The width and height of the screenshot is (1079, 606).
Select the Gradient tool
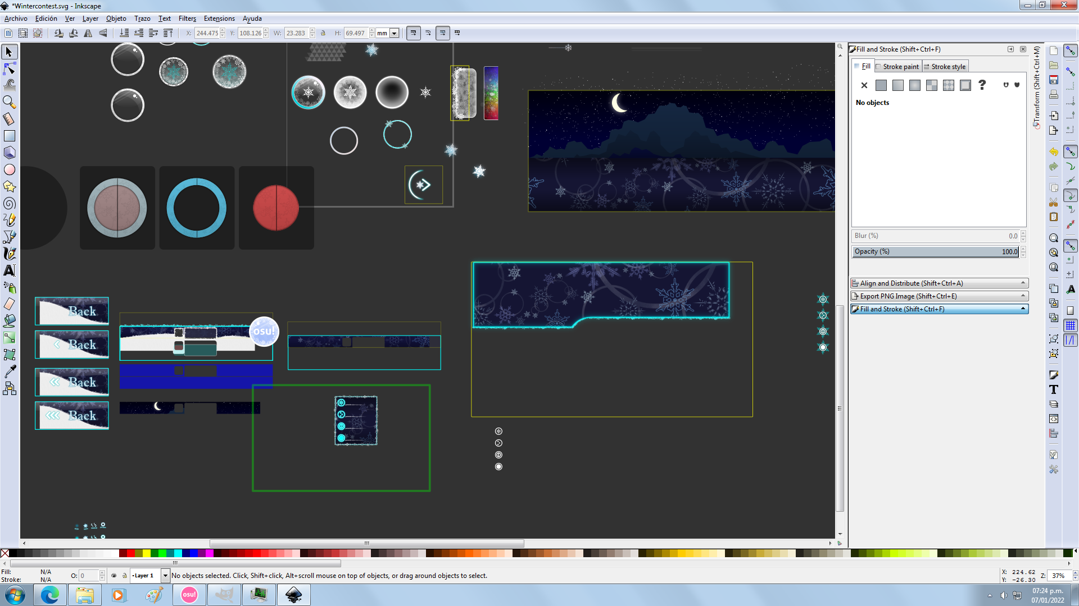click(x=9, y=338)
